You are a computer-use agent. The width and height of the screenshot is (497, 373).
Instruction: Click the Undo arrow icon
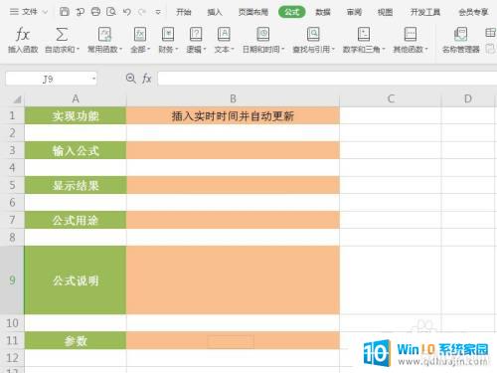coord(126,12)
